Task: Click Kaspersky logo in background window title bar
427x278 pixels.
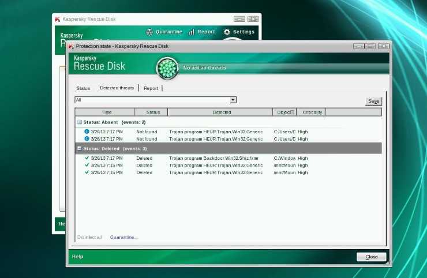Action: coord(58,19)
